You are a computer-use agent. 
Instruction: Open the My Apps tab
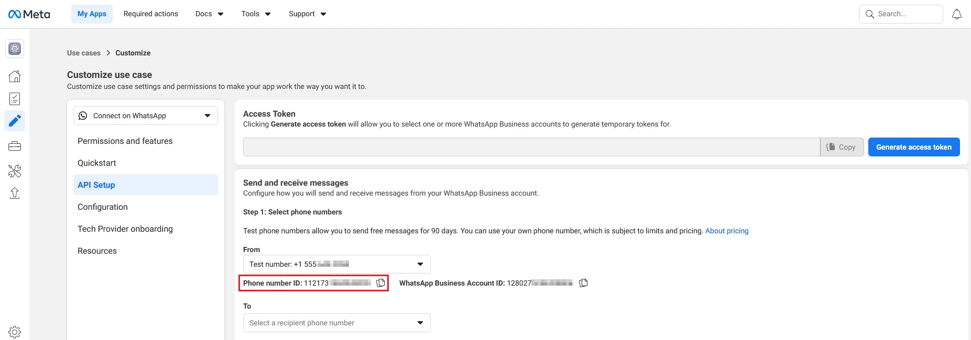pyautogui.click(x=92, y=14)
